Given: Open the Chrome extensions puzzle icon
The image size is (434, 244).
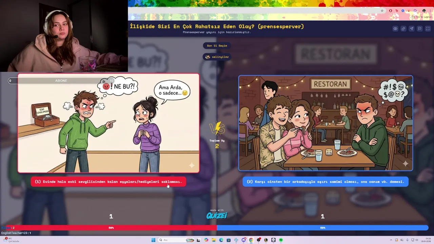Looking at the screenshot, I should (415, 11).
